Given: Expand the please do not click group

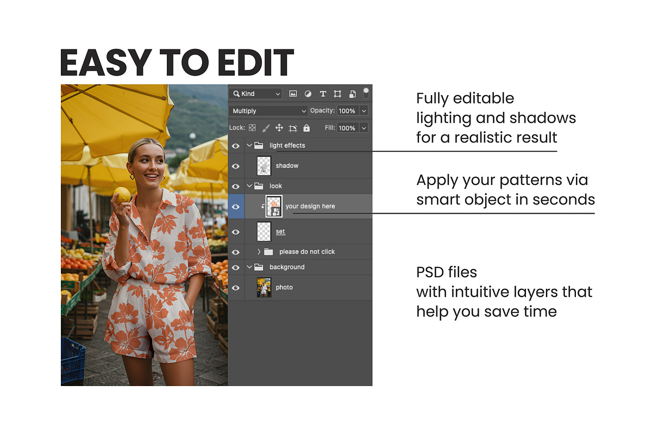Looking at the screenshot, I should point(259,252).
